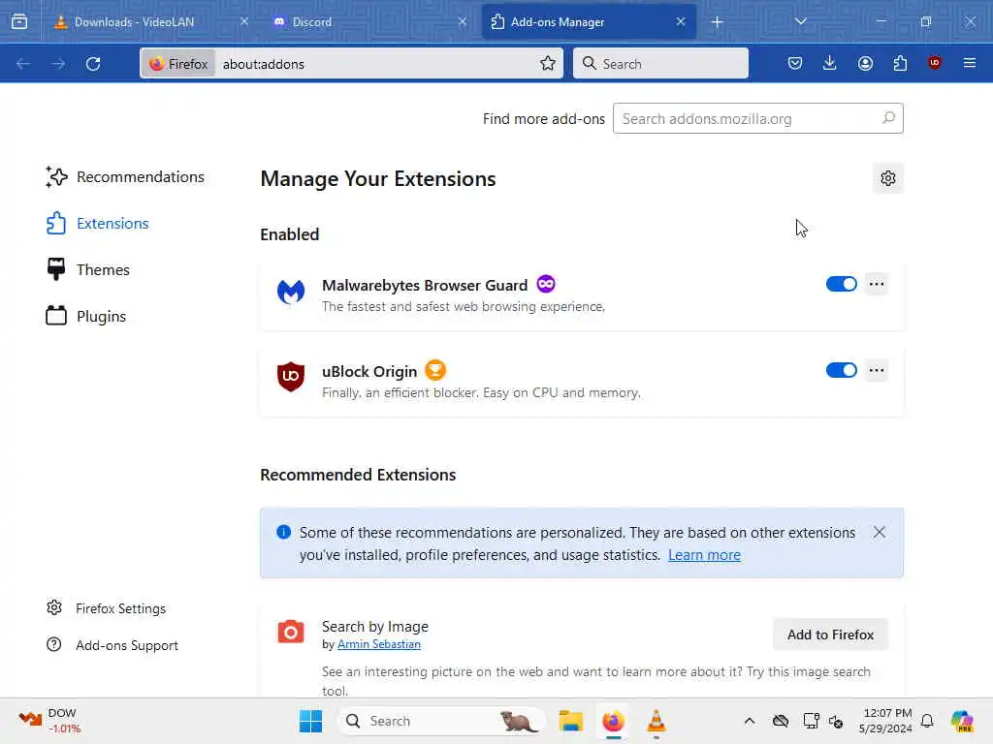Click the Malwarebytes Browser Guard logo
The height and width of the screenshot is (744, 993).
point(291,292)
